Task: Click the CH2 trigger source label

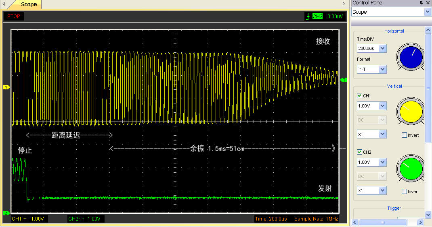Action: (x=317, y=17)
